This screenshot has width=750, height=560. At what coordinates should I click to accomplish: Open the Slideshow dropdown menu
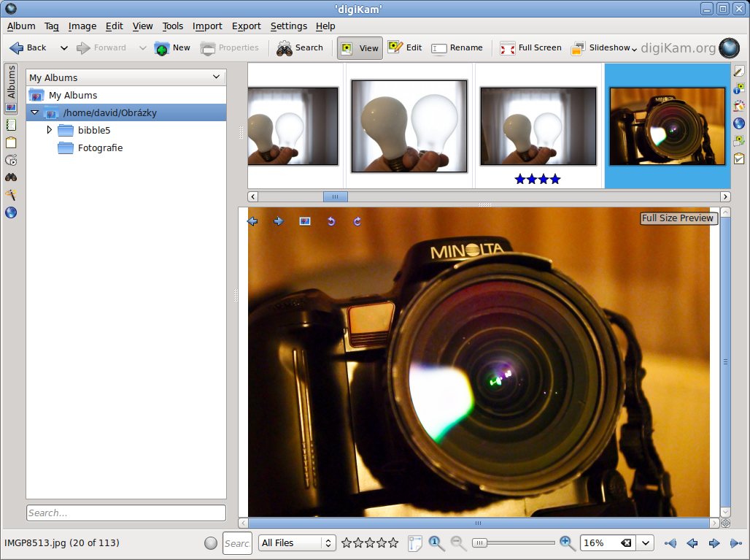[x=634, y=49]
